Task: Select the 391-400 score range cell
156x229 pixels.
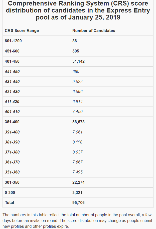Action: click(12, 132)
